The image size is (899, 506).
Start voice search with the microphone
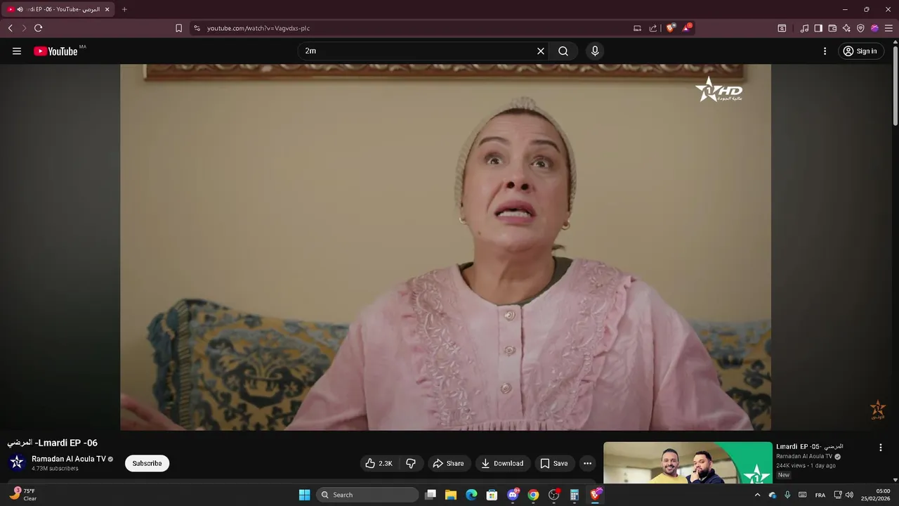click(595, 51)
